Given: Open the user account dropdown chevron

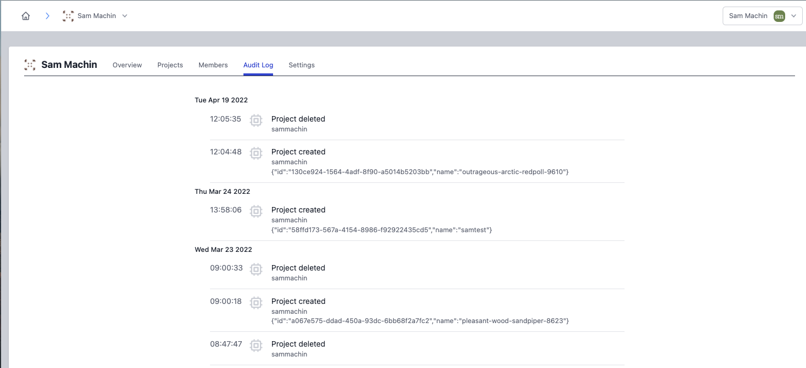Looking at the screenshot, I should pos(793,16).
